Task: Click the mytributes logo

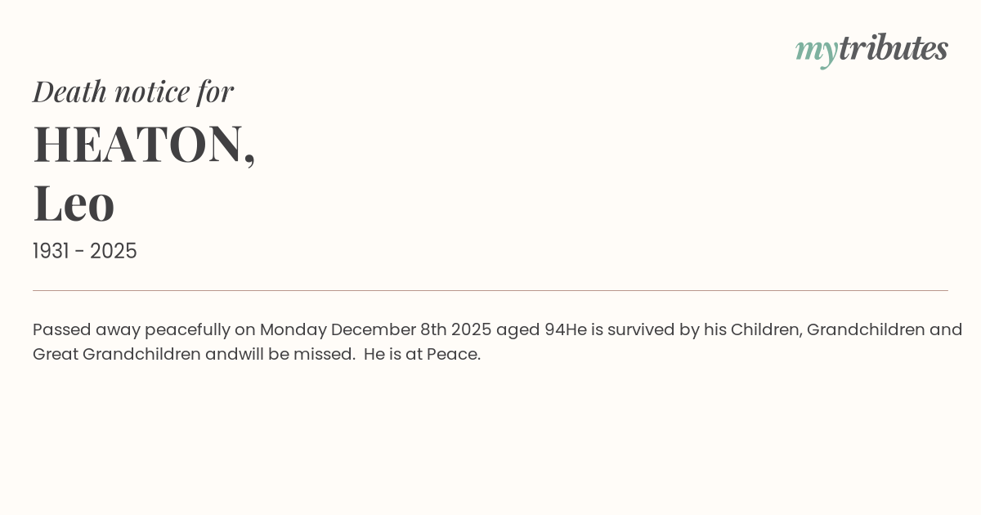Action: (871, 49)
